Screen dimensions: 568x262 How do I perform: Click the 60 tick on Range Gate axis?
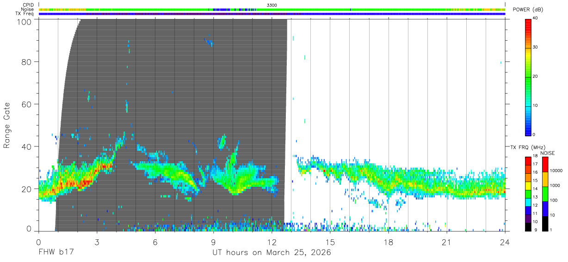click(x=26, y=104)
